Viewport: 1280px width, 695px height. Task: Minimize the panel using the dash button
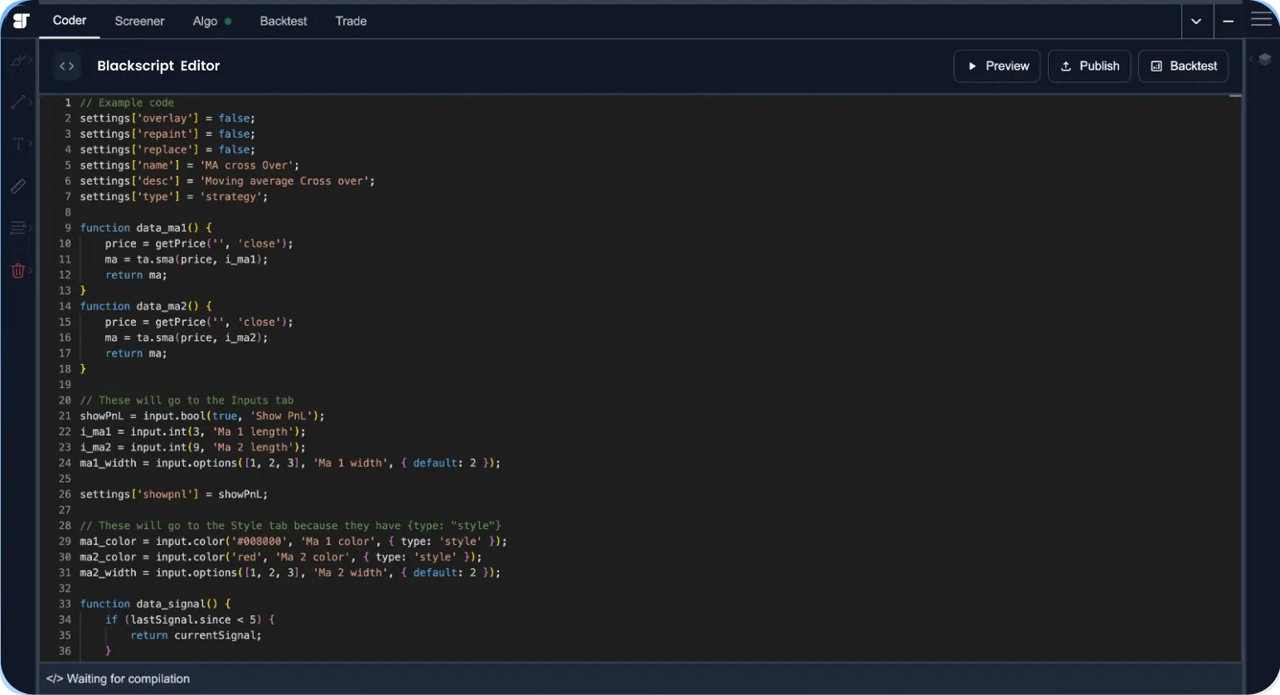(1229, 22)
